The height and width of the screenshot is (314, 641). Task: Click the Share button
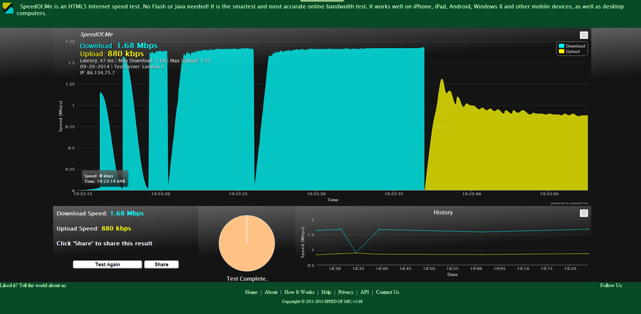(162, 265)
